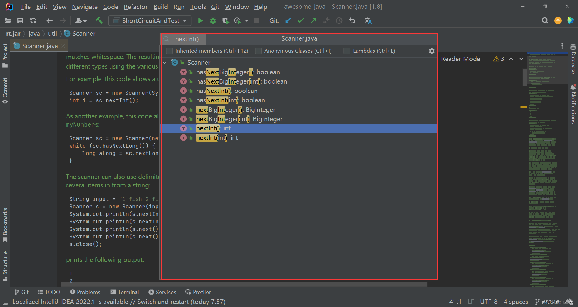Open the Services tool window
The width and height of the screenshot is (578, 307).
pos(162,292)
